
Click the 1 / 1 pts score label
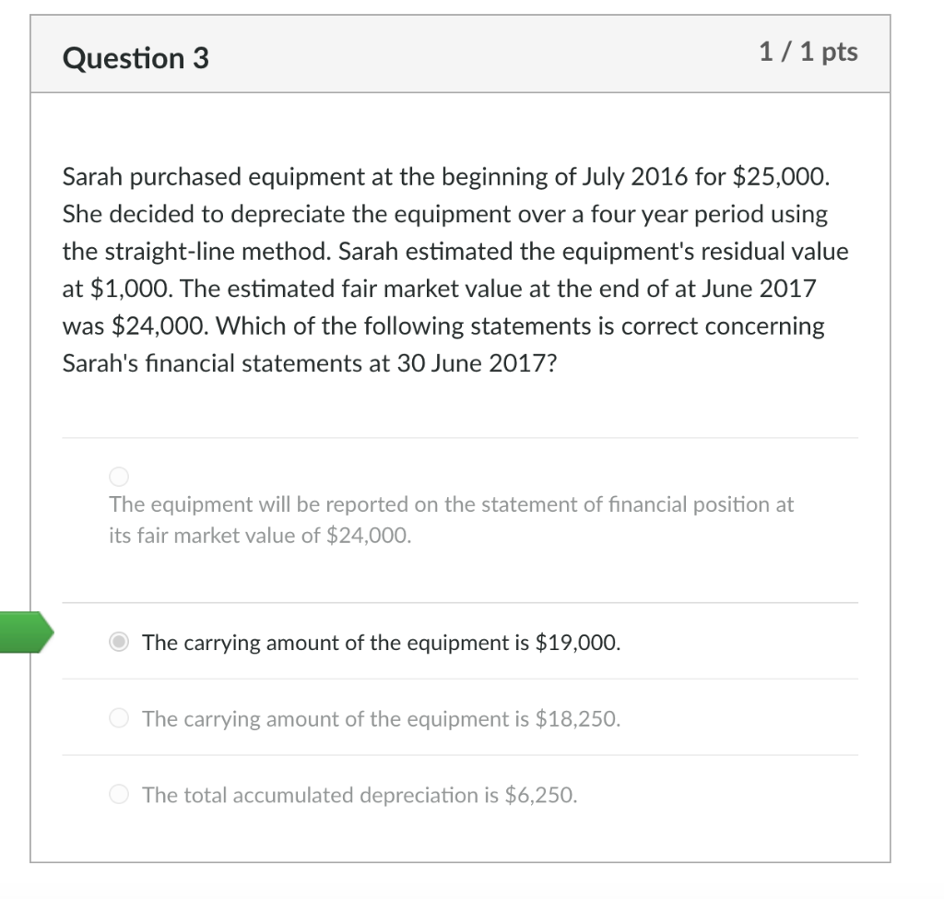pos(808,53)
